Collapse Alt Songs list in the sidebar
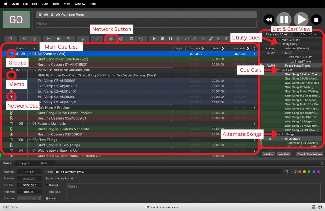Viewport: 325px width, 211px height. (x=279, y=134)
